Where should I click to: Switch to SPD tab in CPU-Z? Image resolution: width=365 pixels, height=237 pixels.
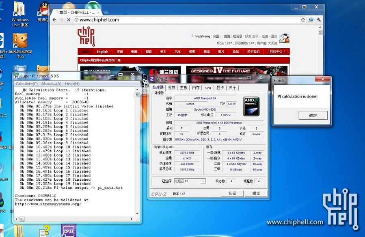[208, 88]
